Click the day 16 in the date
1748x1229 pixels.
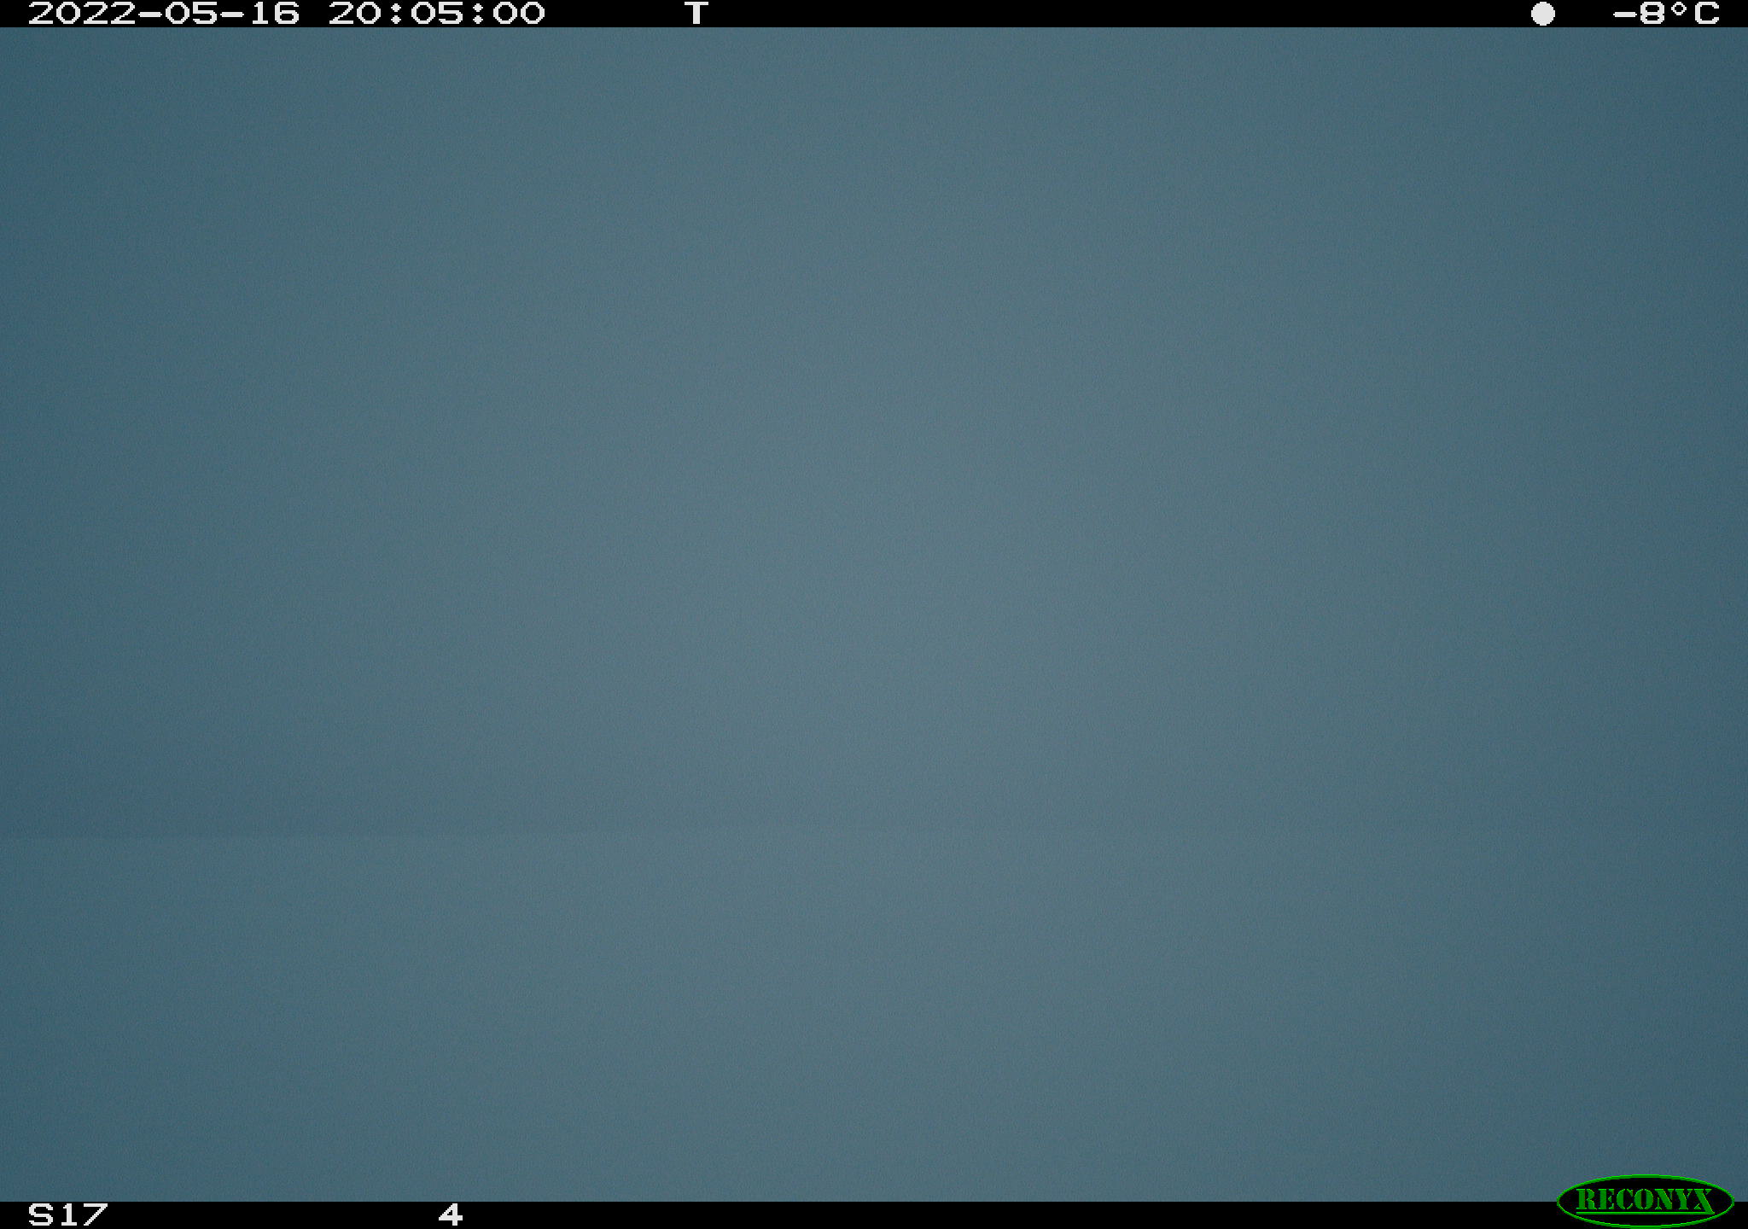(273, 13)
